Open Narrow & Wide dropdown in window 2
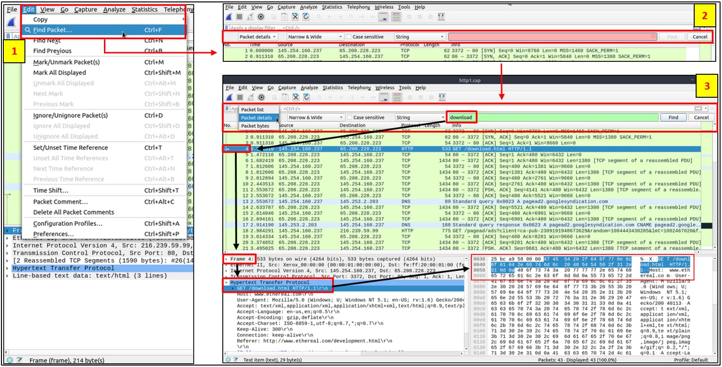 [315, 37]
